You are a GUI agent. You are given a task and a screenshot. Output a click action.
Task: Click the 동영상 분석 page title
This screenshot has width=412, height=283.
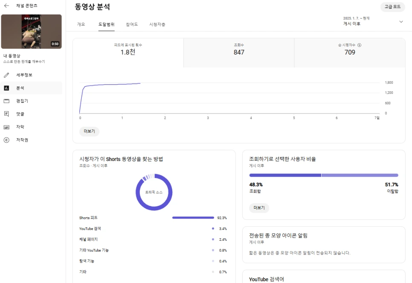click(x=92, y=7)
